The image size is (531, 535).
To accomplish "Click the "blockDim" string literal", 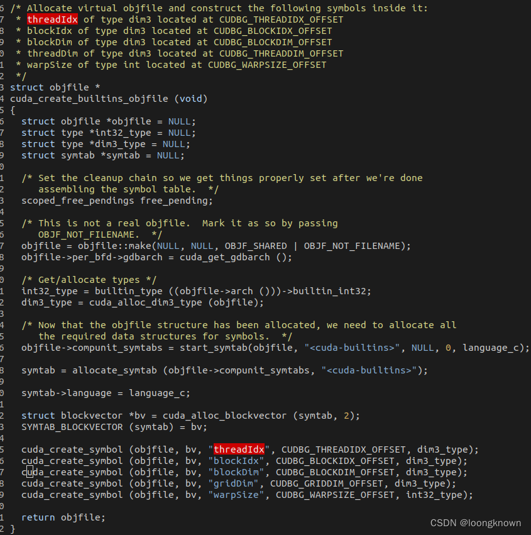I will point(236,472).
